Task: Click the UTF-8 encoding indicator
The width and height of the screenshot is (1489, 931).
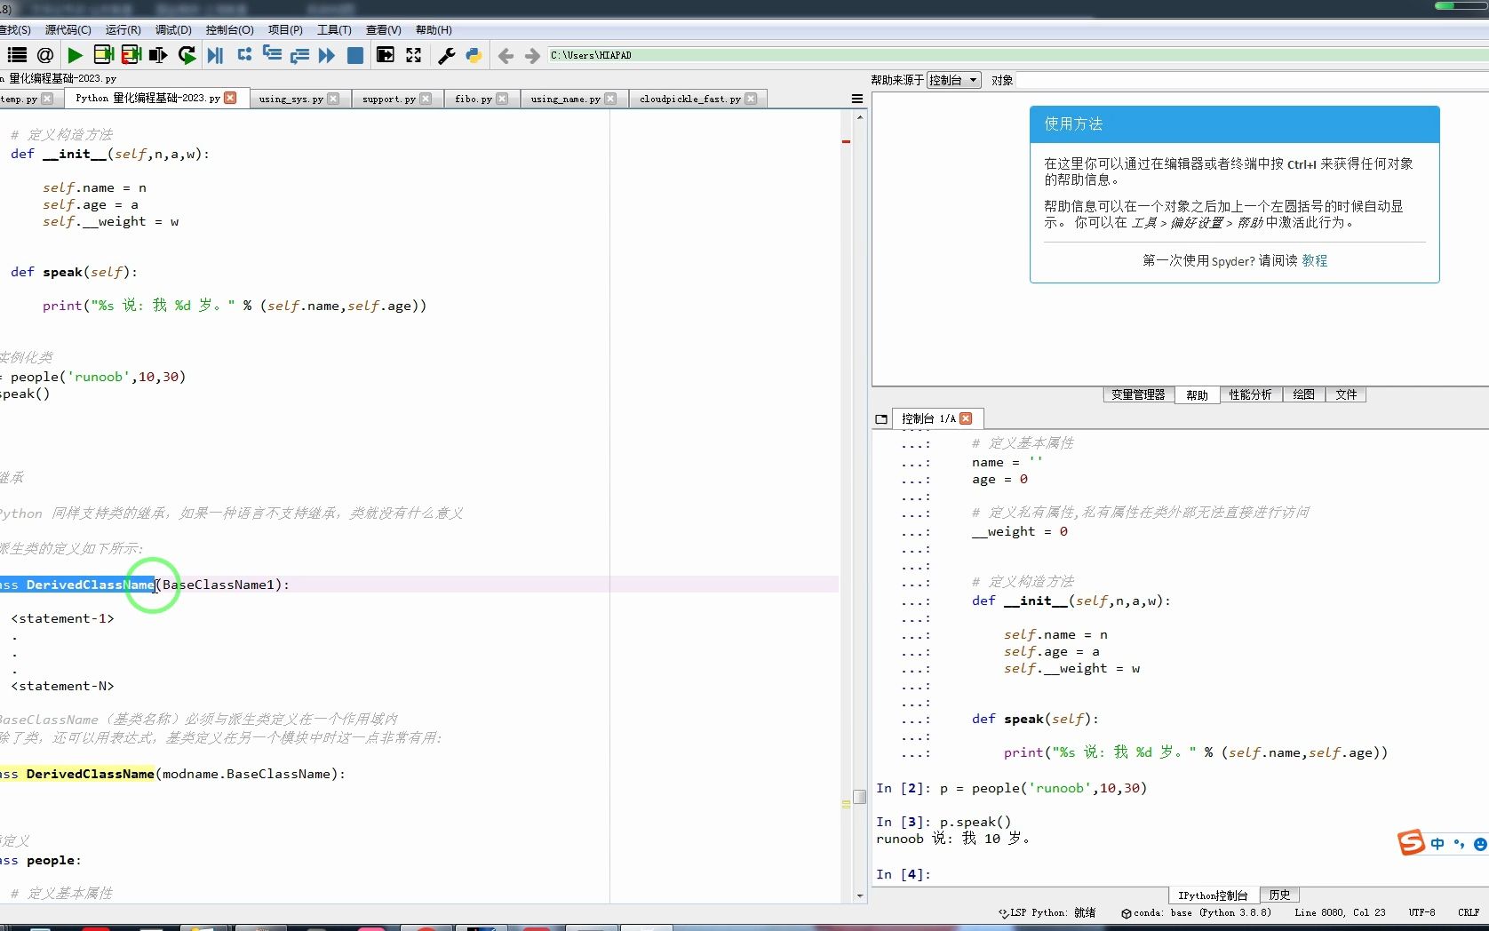Action: (x=1421, y=912)
